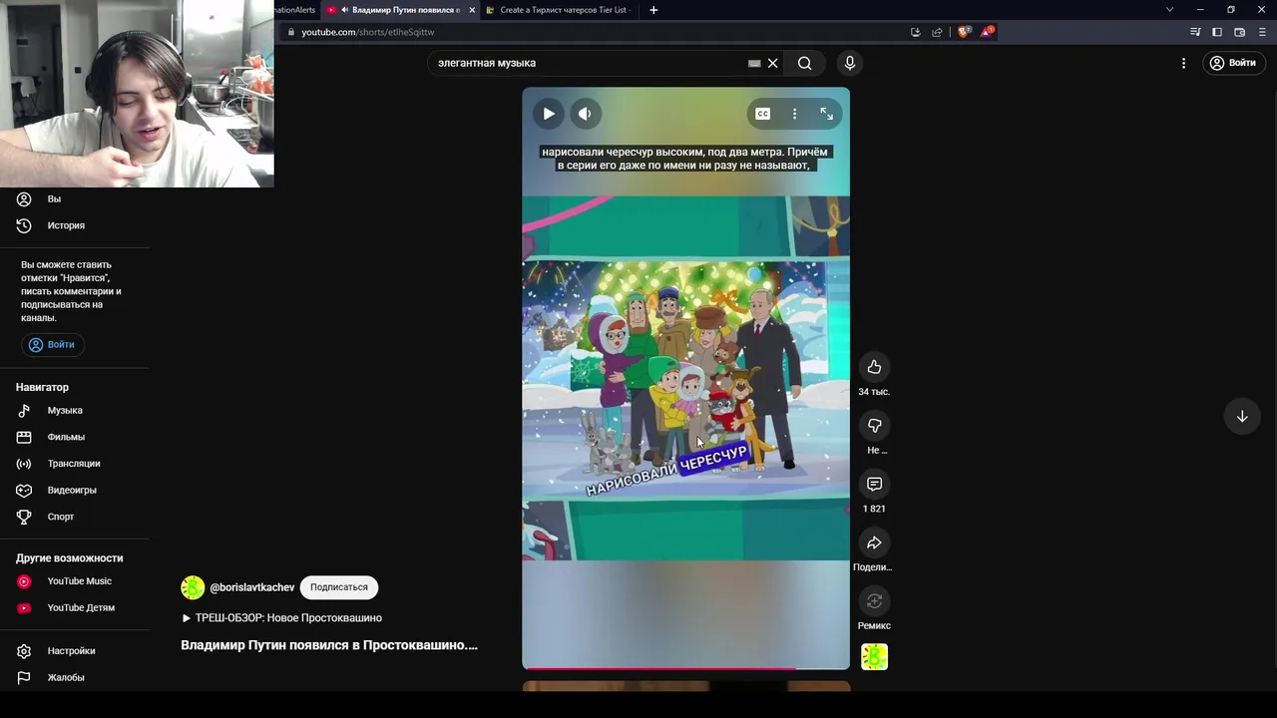Screen dimensions: 1277x718
Task: Play the YouTube Short
Action: (549, 114)
